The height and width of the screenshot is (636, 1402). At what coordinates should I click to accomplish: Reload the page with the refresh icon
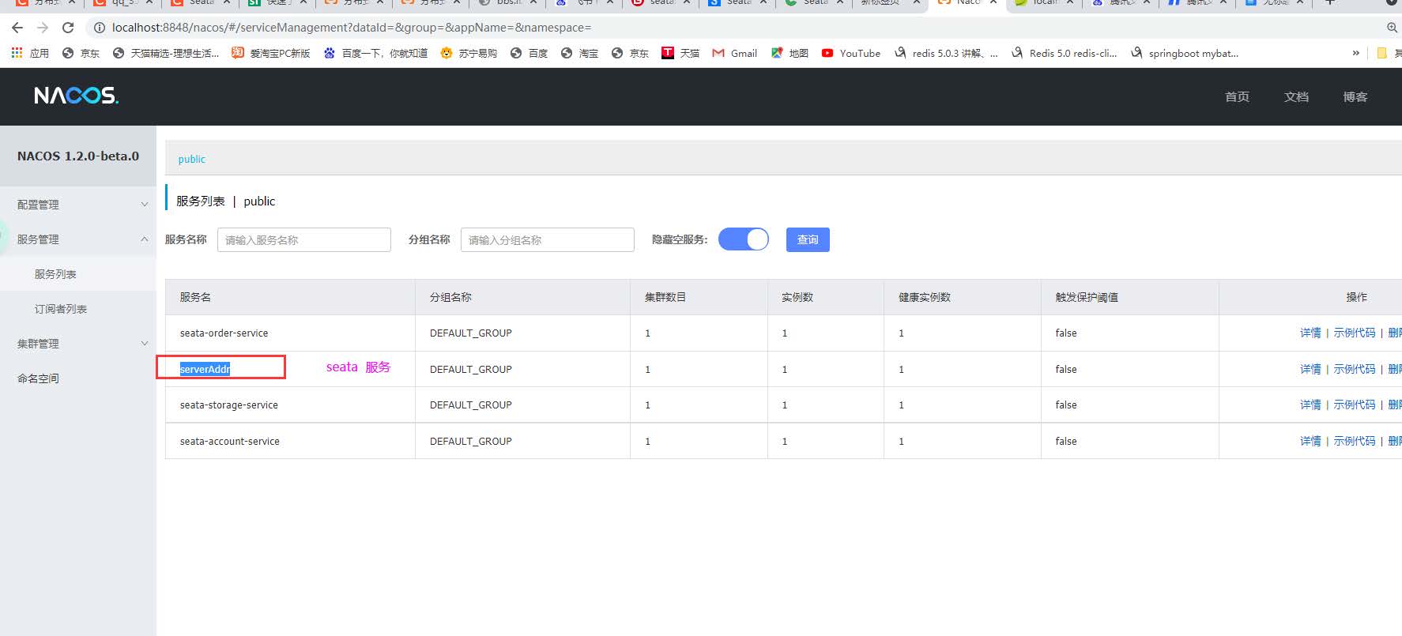click(x=68, y=28)
